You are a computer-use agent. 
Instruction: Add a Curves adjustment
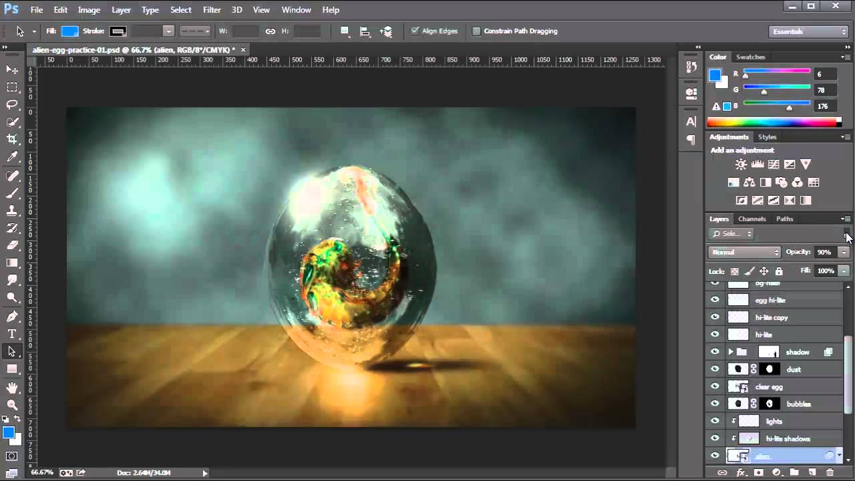tap(774, 164)
